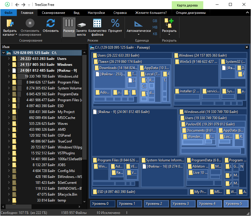Expand the ProgramData folder row
Viewport: 251px width, 216px height.
pyautogui.click(x=9, y=94)
